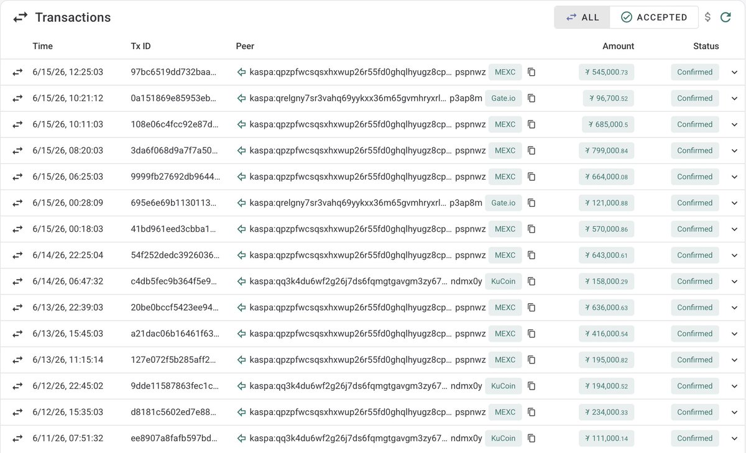Expand the 6/15/26, 10:21:12 transaction row
Viewport: 746px width, 453px height.
click(734, 98)
